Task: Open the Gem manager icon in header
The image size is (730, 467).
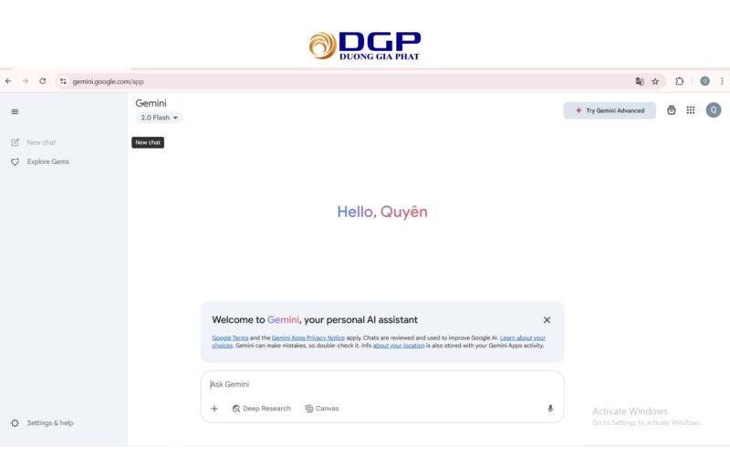Action: [x=671, y=110]
